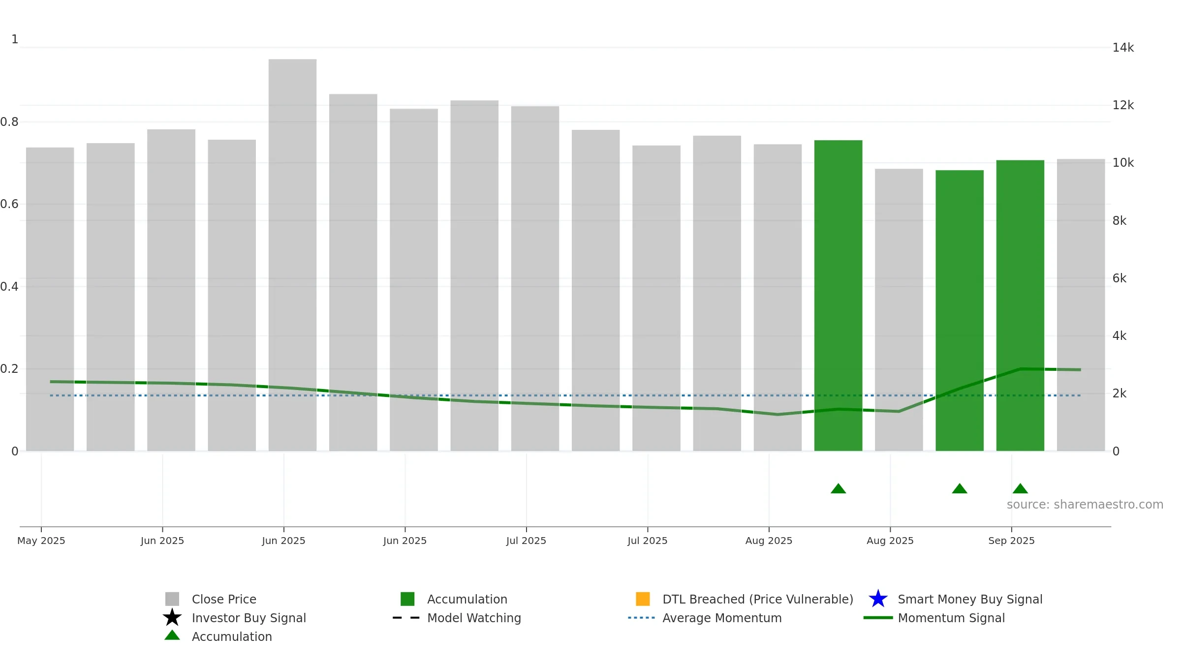This screenshot has height=664, width=1181.
Task: Click the blue Smart Money Buy Signal star
Action: click(878, 599)
